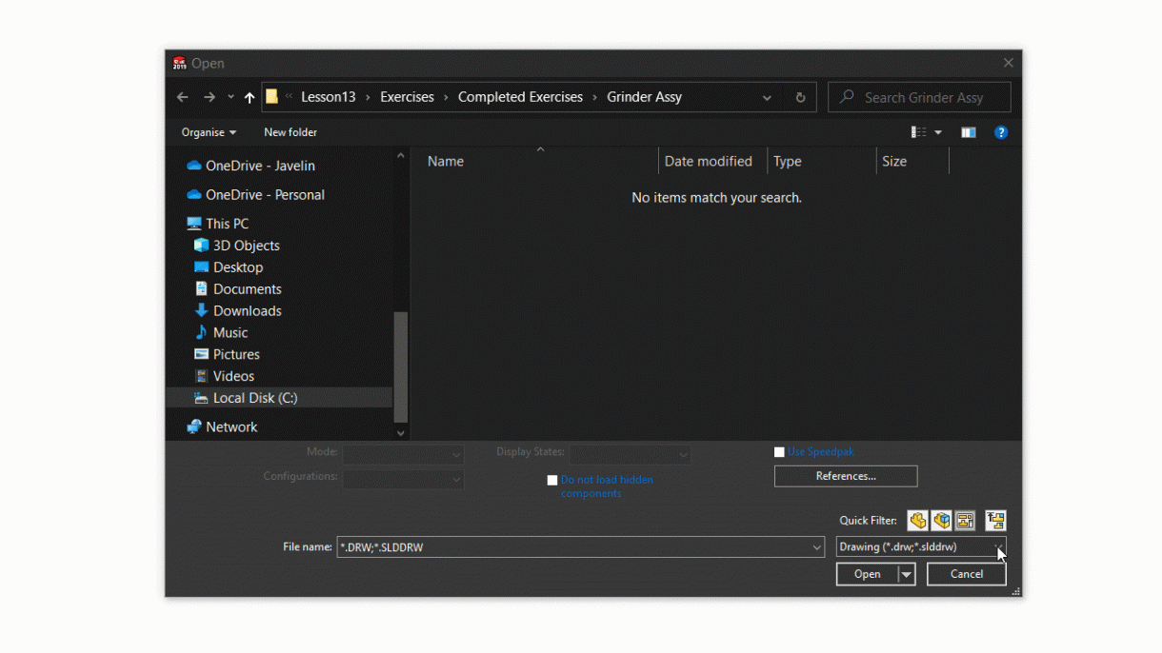Click the Cancel button

tap(967, 574)
